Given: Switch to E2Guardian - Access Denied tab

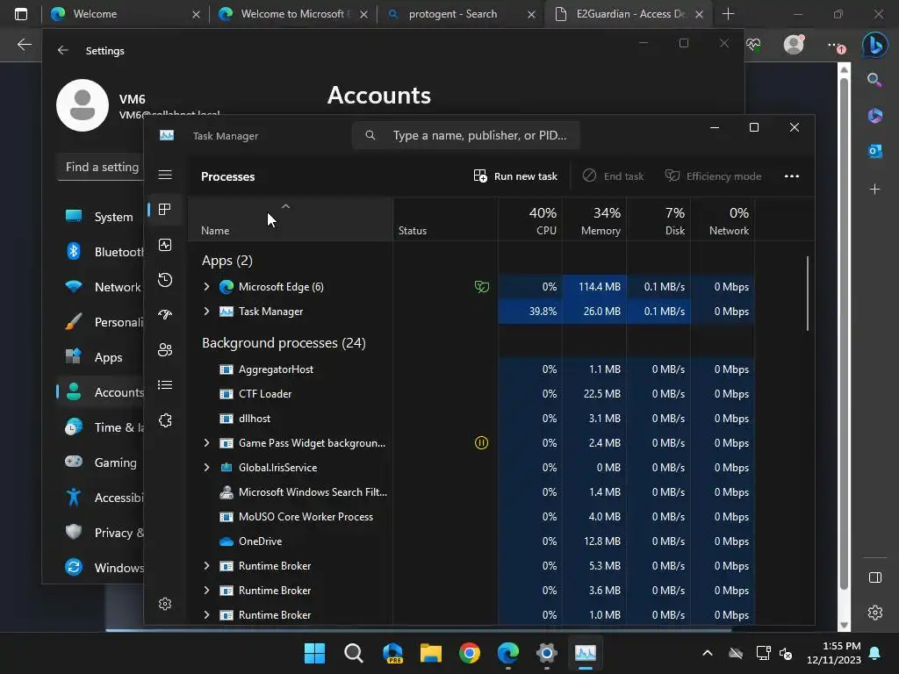Looking at the screenshot, I should click(x=629, y=14).
